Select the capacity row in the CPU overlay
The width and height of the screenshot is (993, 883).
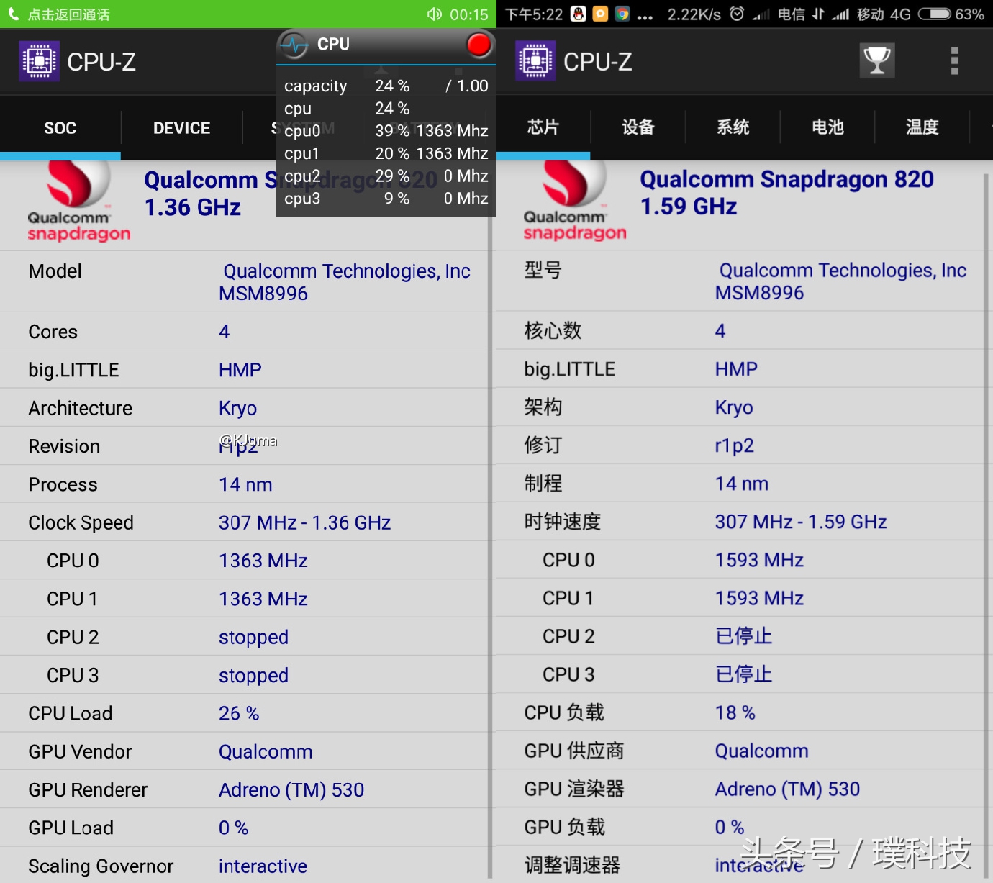pyautogui.click(x=386, y=86)
